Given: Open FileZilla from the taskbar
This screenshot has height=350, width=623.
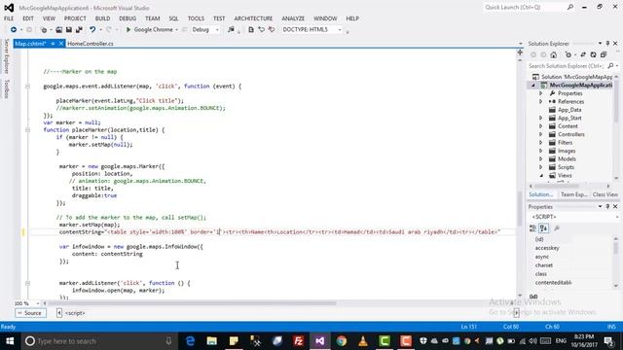Looking at the screenshot, I should click(298, 341).
